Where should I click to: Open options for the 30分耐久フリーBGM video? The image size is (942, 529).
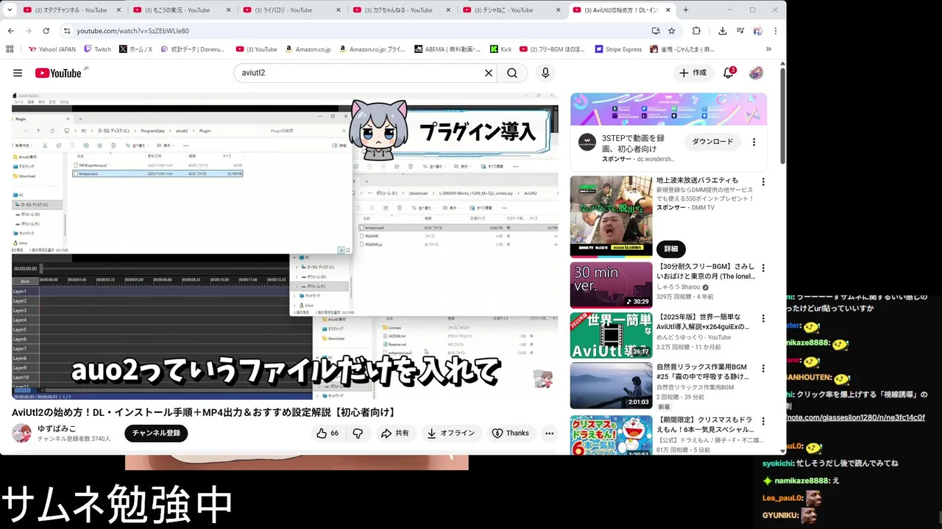coord(763,268)
